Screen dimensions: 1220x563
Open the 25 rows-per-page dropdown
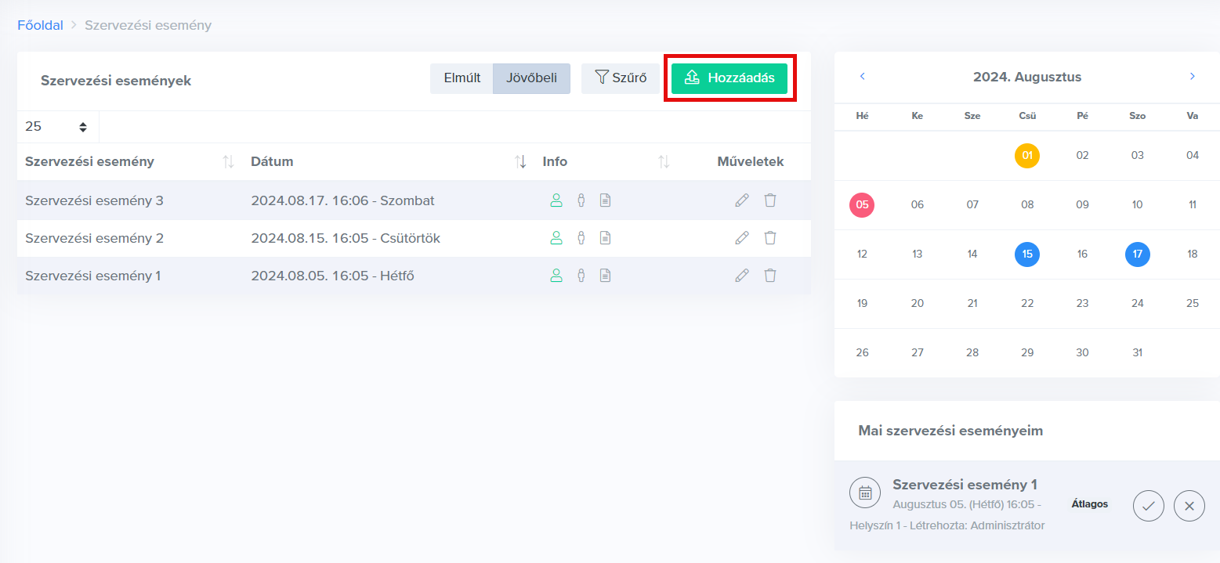pyautogui.click(x=58, y=127)
